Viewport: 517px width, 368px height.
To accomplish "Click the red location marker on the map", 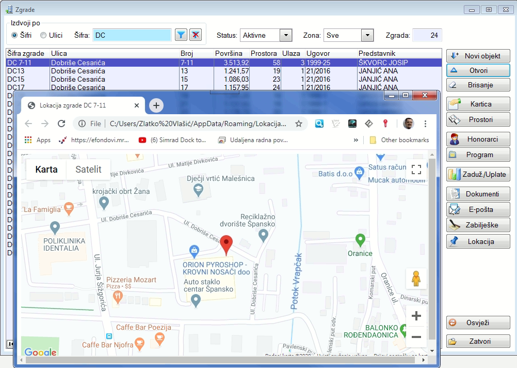I will click(226, 245).
